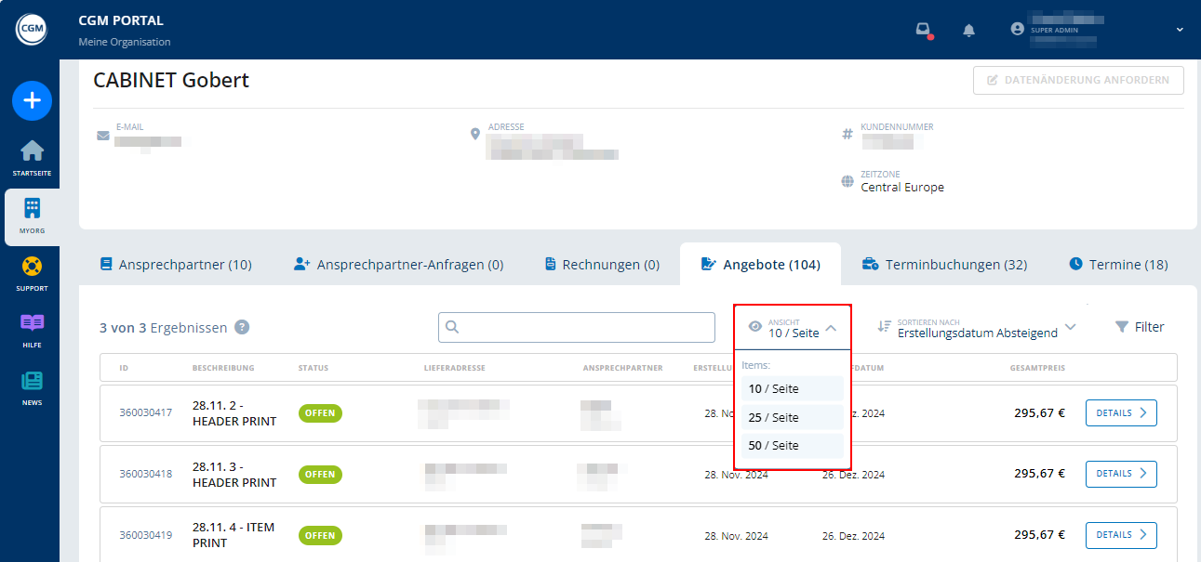
Task: Open the Filter options
Action: [x=1139, y=326]
